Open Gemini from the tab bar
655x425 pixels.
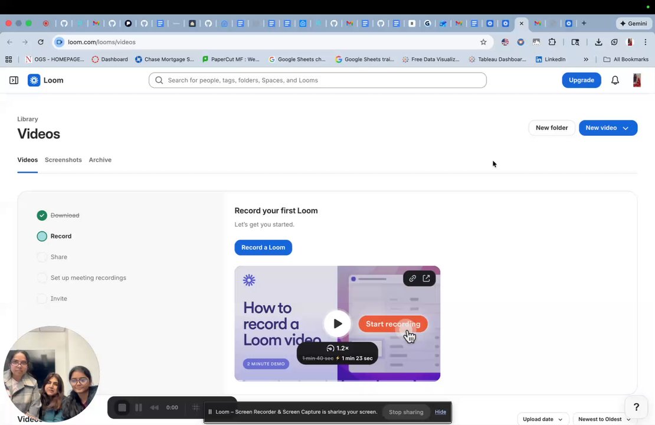pyautogui.click(x=634, y=24)
